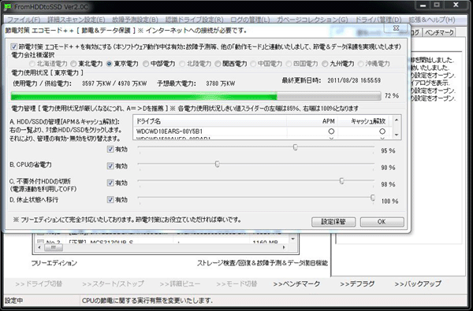Image resolution: width=473 pixels, height=311 pixels.
Task: Open the 認識ドライブ設定(R) menu
Action: (194, 20)
